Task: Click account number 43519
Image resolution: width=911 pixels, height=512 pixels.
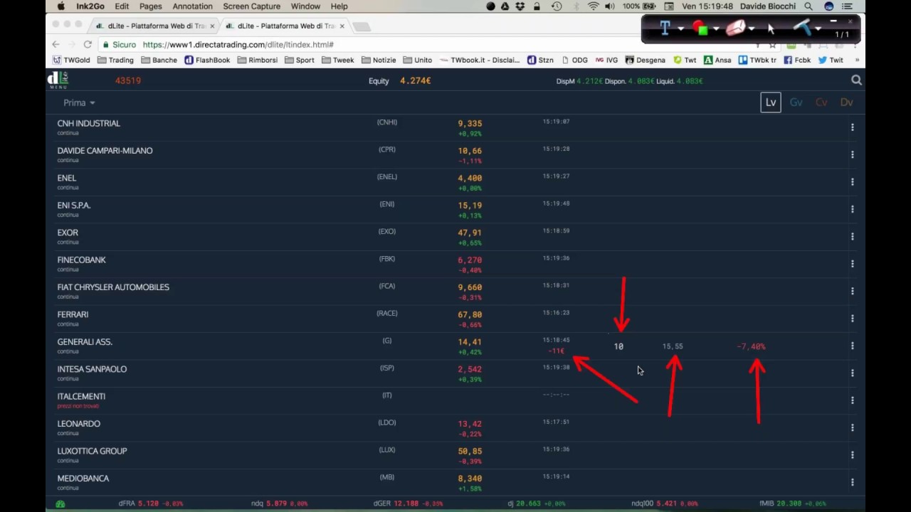Action: tap(128, 80)
